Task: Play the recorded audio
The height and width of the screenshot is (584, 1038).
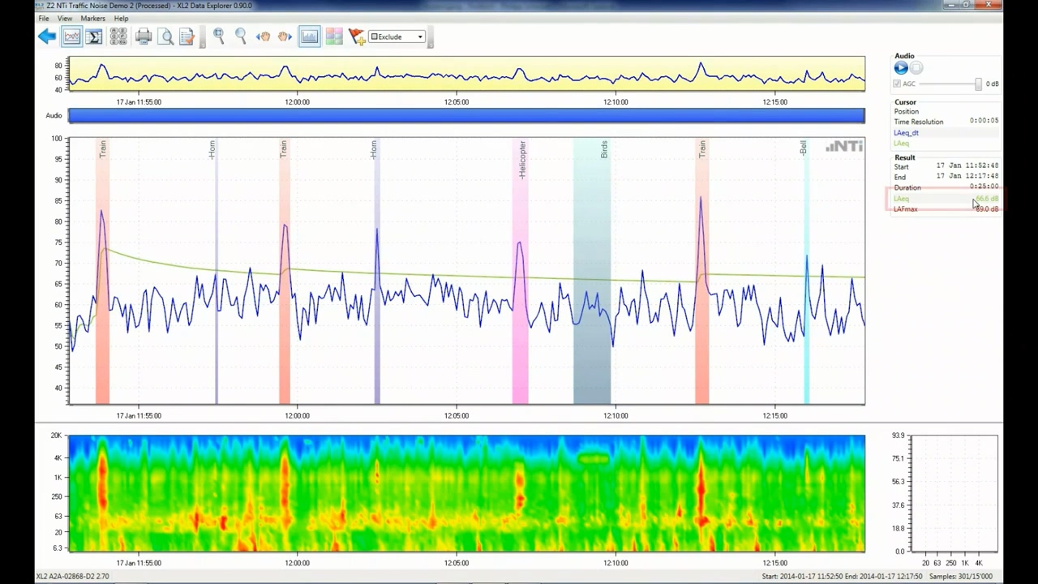Action: pos(901,68)
